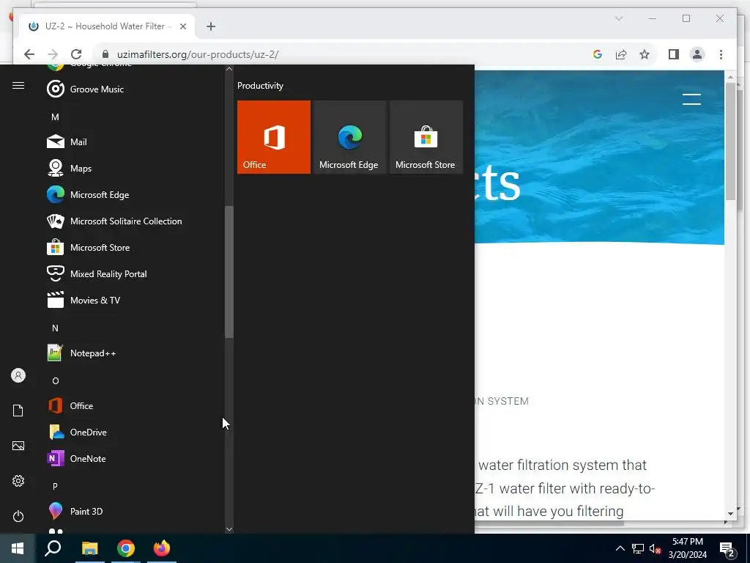
Task: Launch Notepad++ from Start menu
Action: point(134,353)
